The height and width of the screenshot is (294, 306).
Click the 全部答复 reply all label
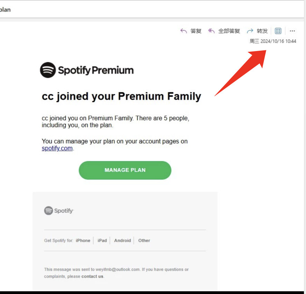(x=229, y=31)
